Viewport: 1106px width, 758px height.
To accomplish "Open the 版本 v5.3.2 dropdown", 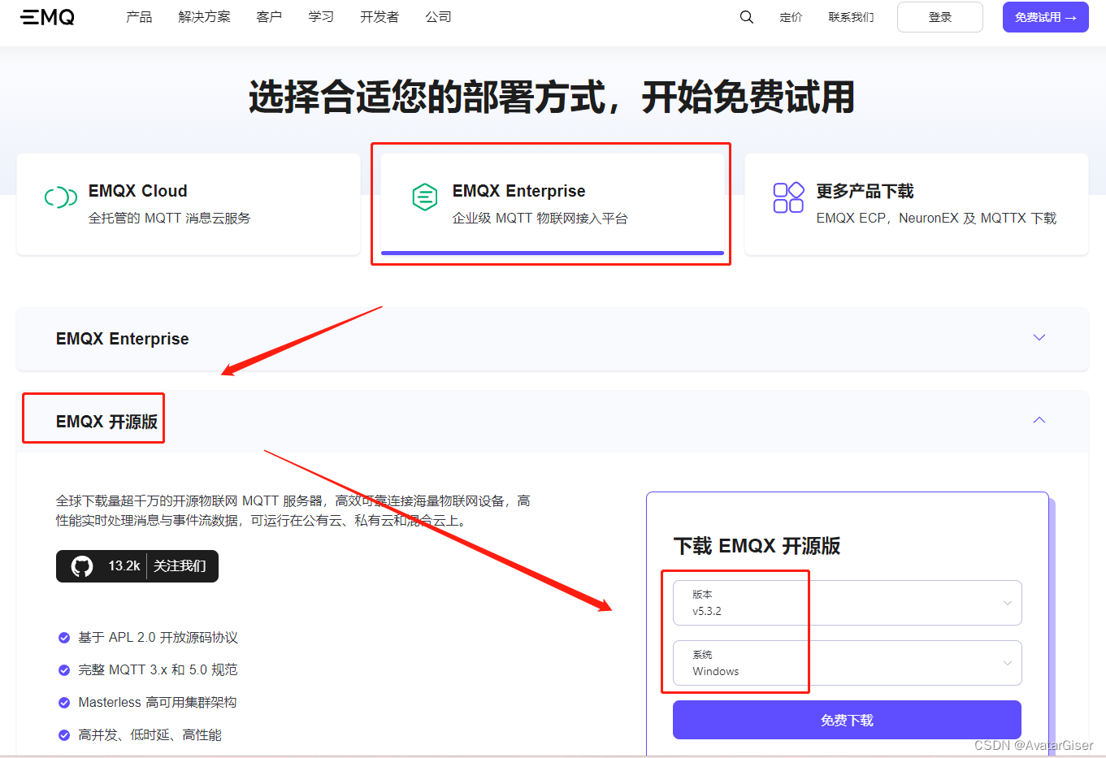I will (847, 603).
